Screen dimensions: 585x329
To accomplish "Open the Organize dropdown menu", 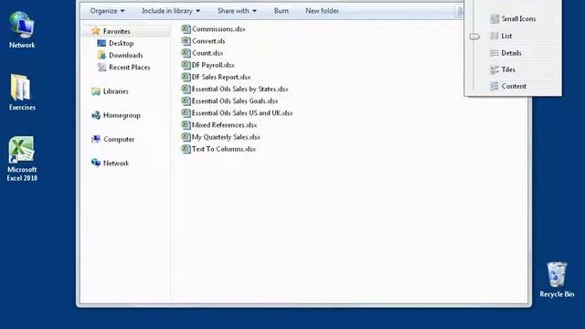I will [x=107, y=11].
